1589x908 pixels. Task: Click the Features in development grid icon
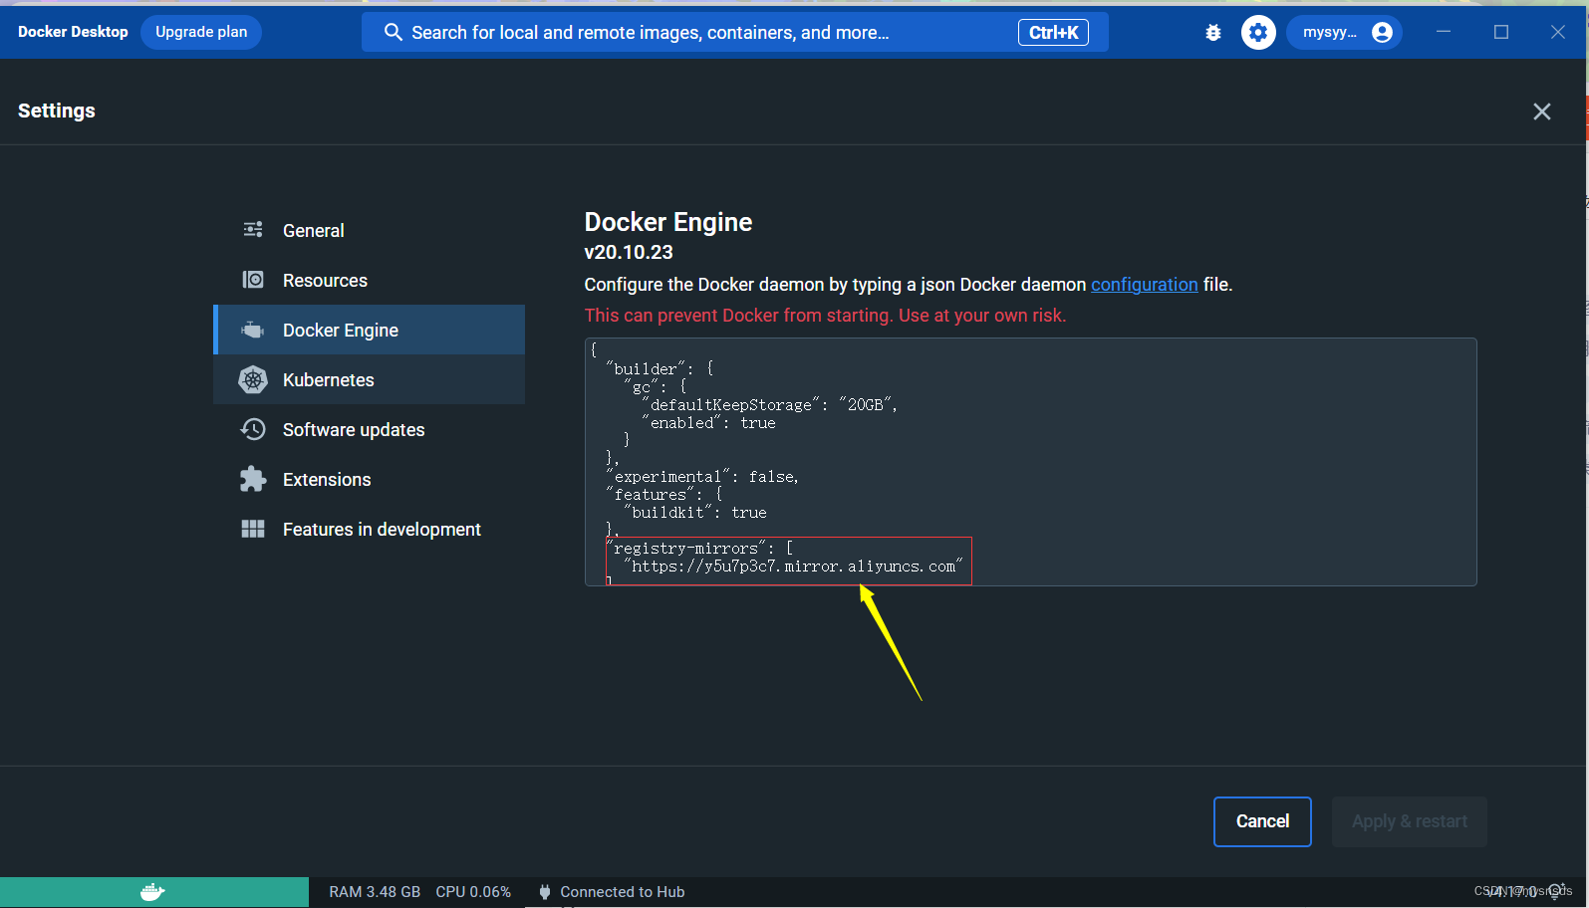tap(253, 529)
